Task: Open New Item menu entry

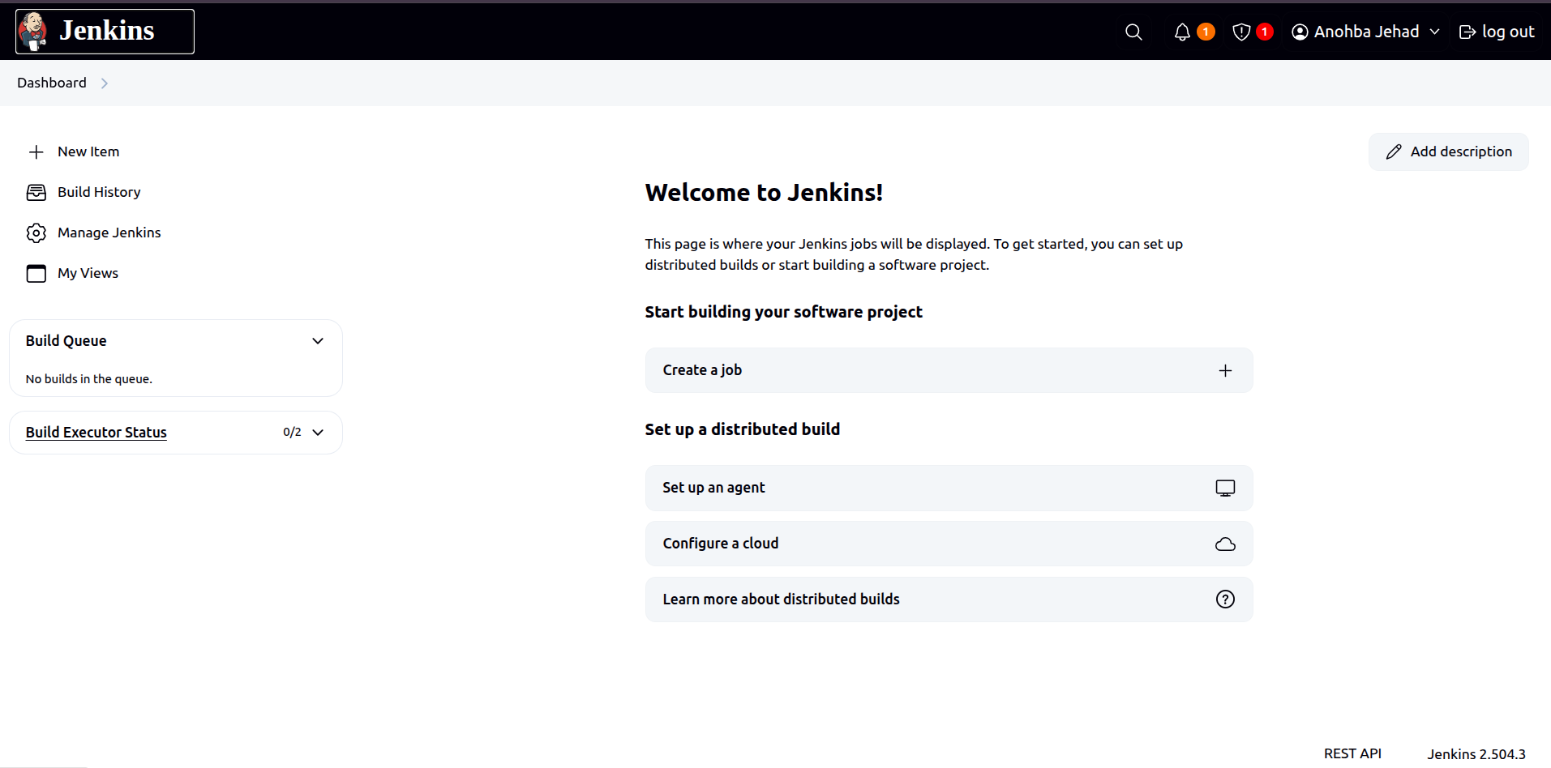Action: point(88,151)
